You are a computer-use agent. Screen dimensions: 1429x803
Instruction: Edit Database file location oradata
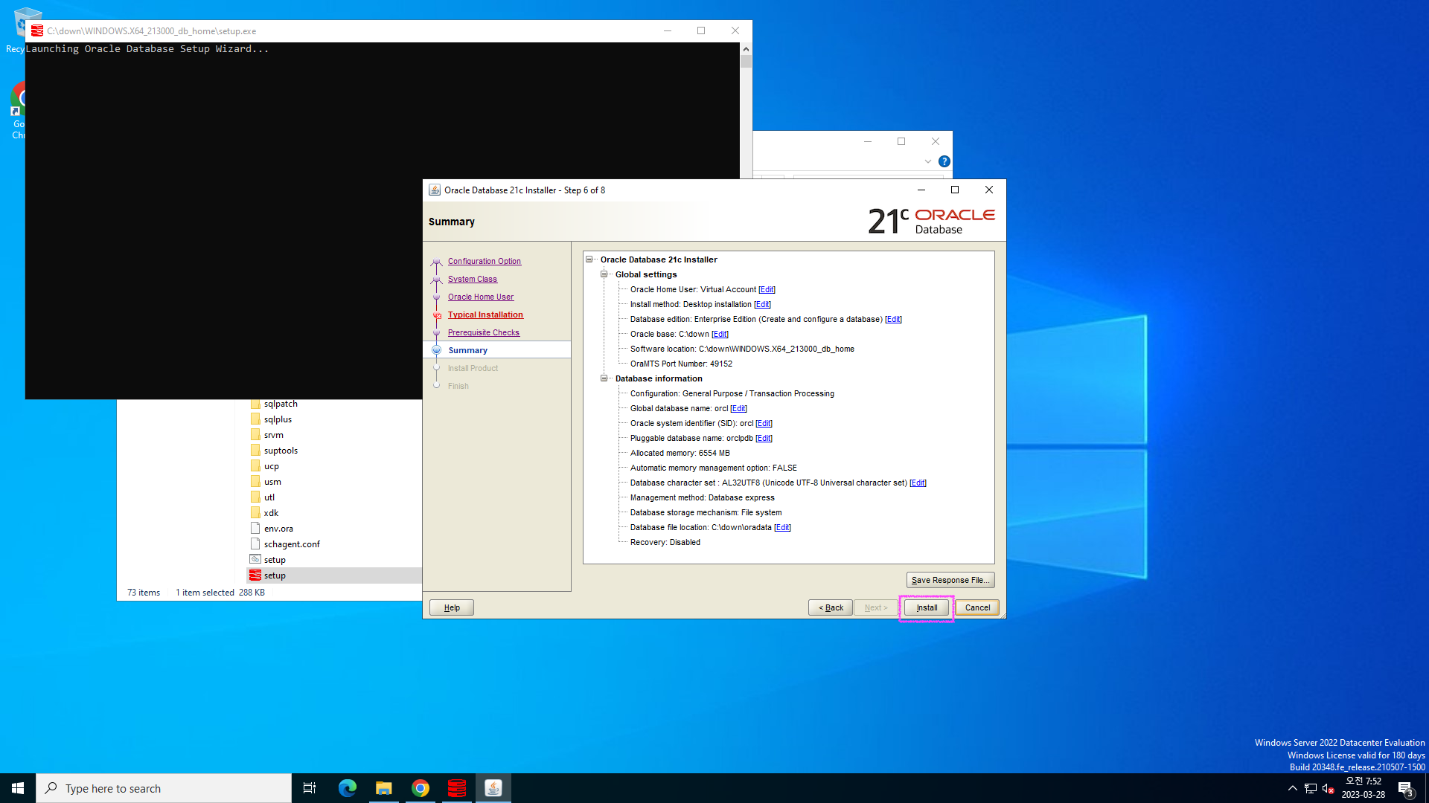[782, 527]
